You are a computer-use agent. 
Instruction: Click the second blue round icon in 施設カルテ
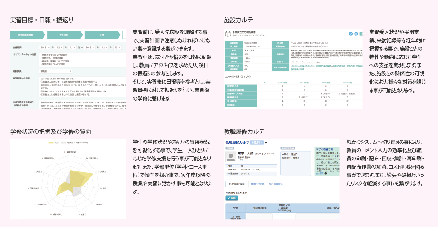[x=356, y=34]
